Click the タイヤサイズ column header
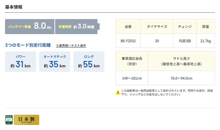220x130 pixels. point(157,27)
